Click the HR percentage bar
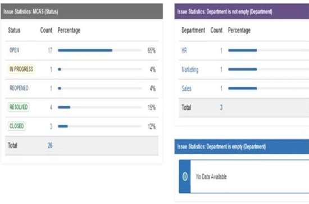The width and height of the screenshot is (309, 204). click(x=269, y=50)
